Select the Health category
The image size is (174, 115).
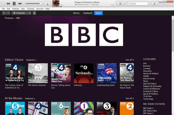(146, 76)
